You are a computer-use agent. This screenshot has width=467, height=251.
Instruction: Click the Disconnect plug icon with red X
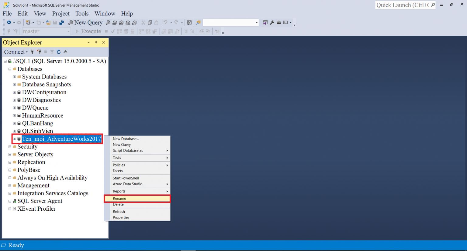[39, 52]
